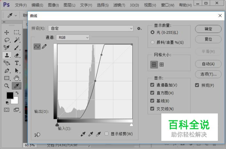Swap foreground and background colors
Image resolution: width=226 pixels, height=149 pixels.
(17, 93)
